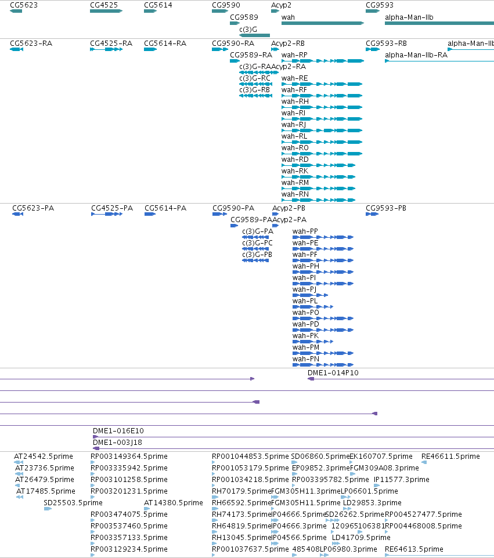Select protein c(3)G-PA
The width and height of the screenshot is (494, 558).
(258, 231)
